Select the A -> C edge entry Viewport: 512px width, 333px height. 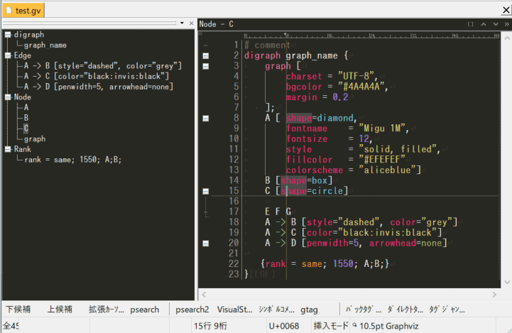click(97, 77)
